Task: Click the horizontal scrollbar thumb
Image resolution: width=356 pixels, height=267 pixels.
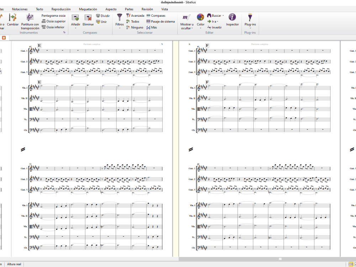Action: 280,259
